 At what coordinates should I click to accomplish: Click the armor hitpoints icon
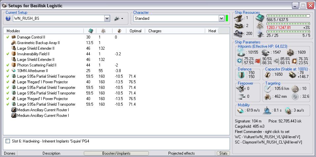click(x=266, y=52)
